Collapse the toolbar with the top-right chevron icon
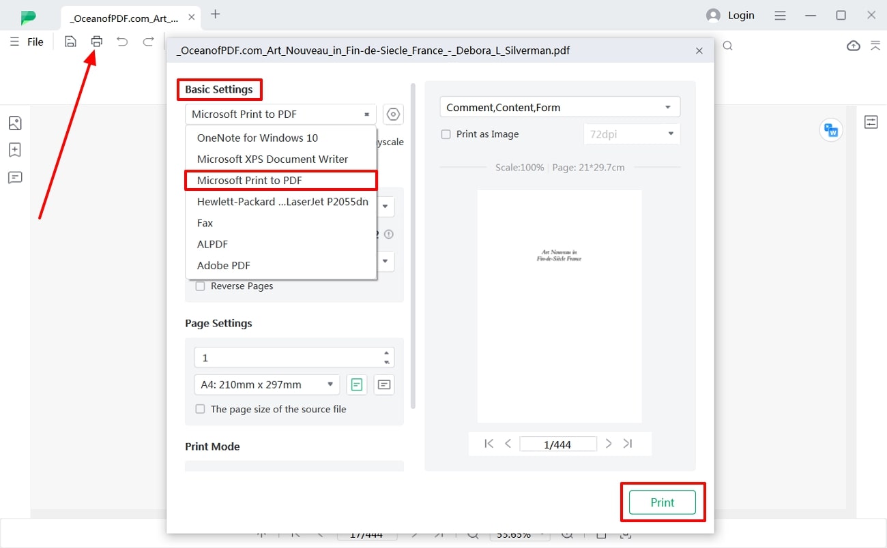887x548 pixels. pyautogui.click(x=875, y=46)
